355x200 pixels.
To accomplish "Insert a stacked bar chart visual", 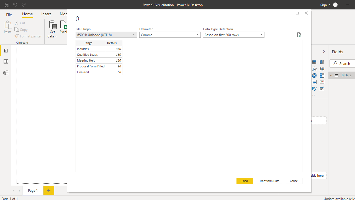I will coord(314,62).
